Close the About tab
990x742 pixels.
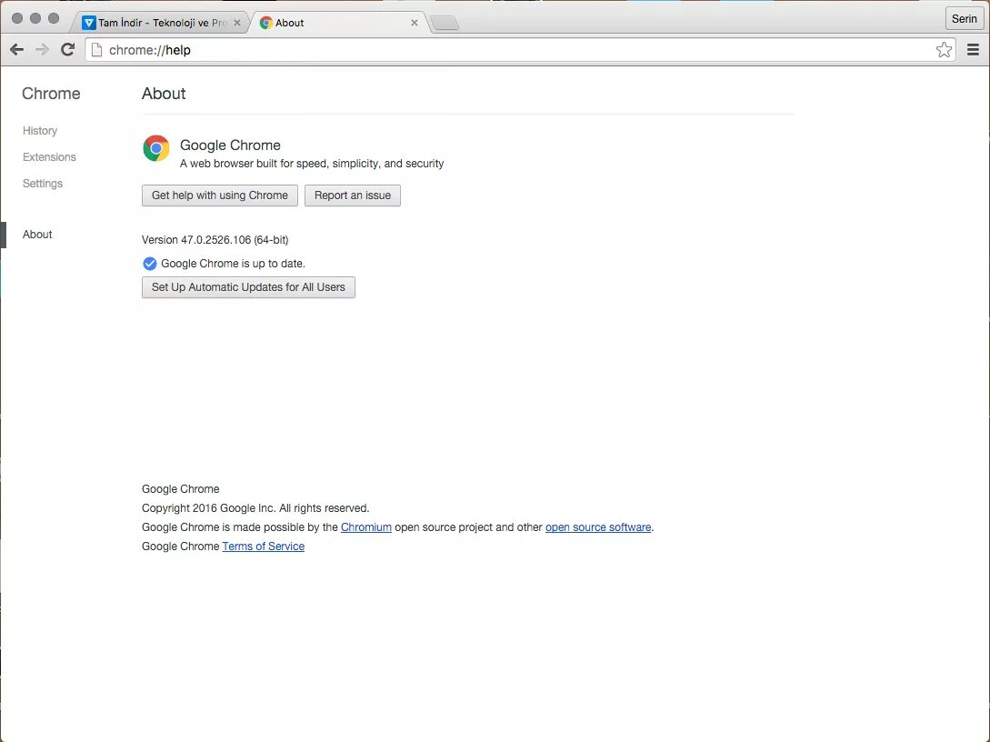click(x=415, y=23)
